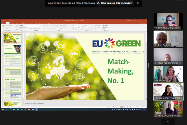Image resolution: width=187 pixels, height=125 pixels.
Task: Open the Bildschirmpräsentation ribbon tab
Action: 40,23
